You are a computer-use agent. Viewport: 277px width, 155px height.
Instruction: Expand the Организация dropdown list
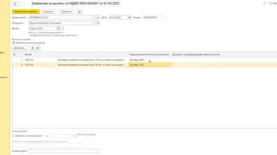pos(94,18)
